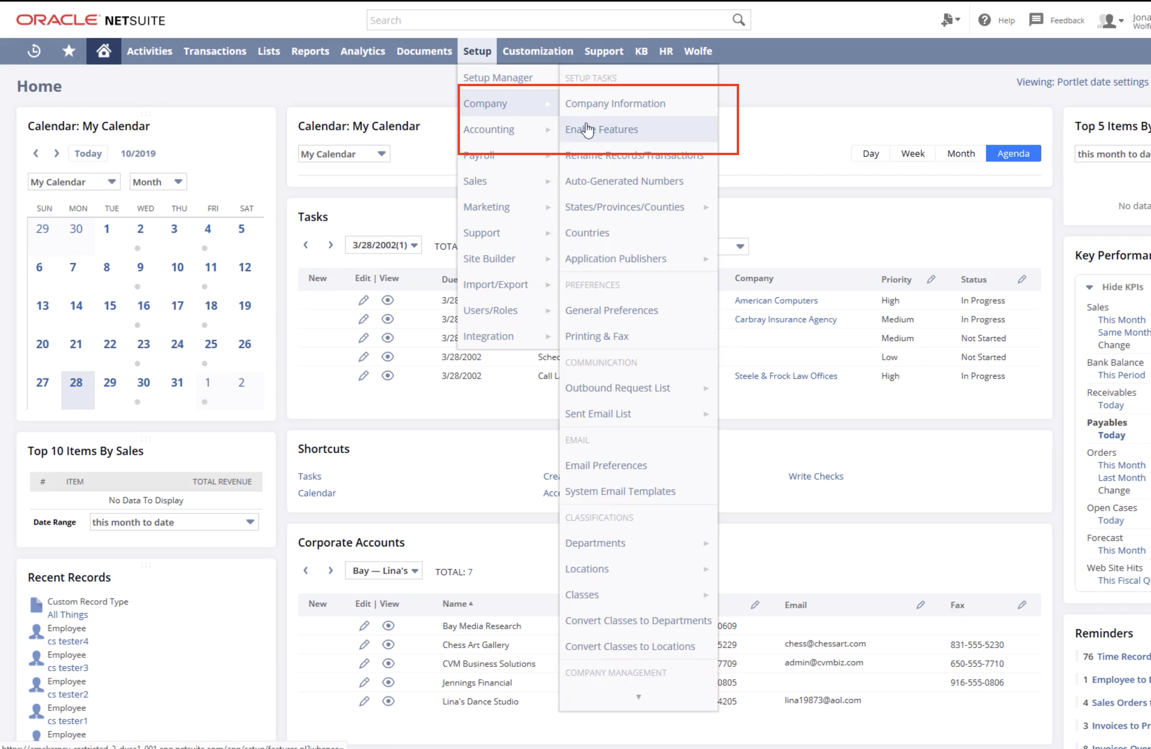
Task: Open the Users/Roles submenu
Action: pyautogui.click(x=507, y=310)
